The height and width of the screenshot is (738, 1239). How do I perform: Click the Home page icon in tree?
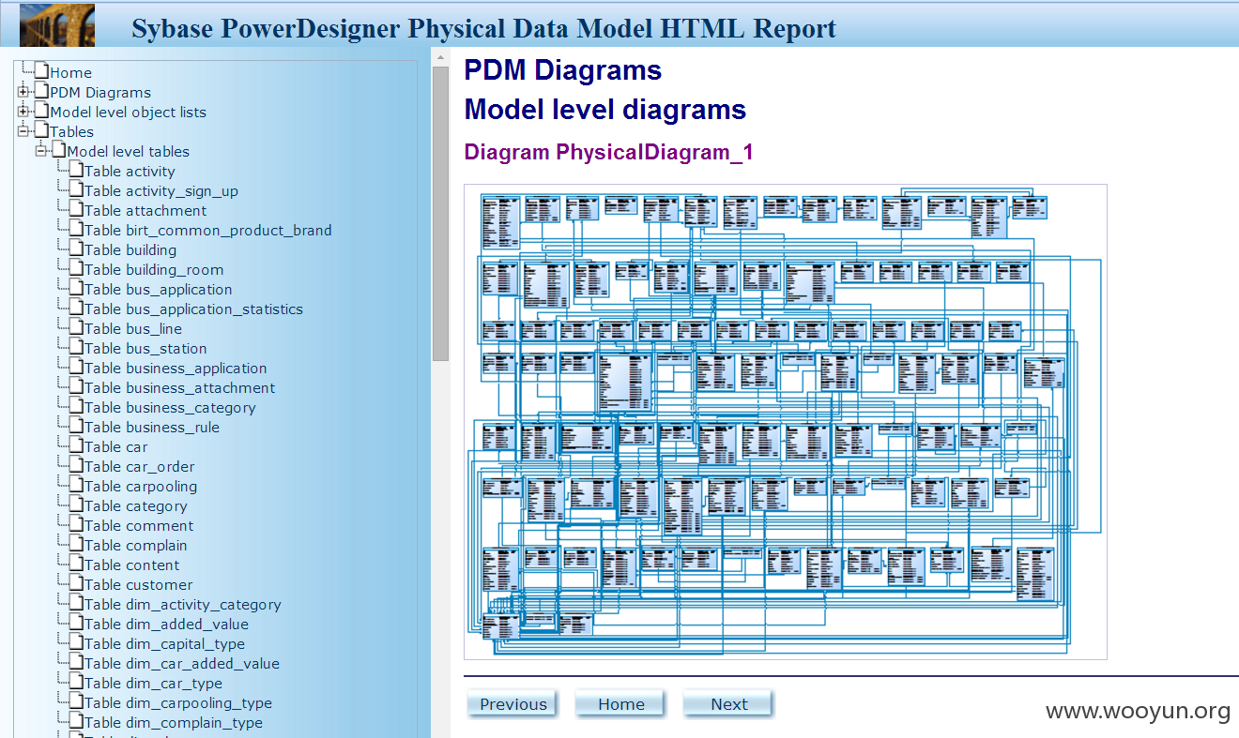[x=41, y=71]
